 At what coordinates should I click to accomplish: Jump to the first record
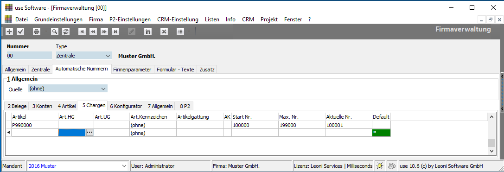point(82,32)
